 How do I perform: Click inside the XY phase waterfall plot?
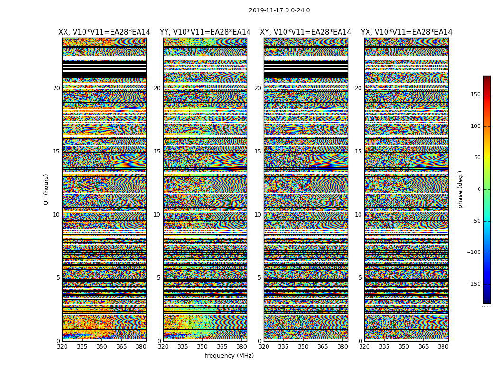(x=306, y=189)
